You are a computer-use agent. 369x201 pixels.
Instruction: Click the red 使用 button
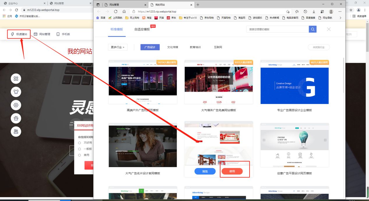point(232,171)
